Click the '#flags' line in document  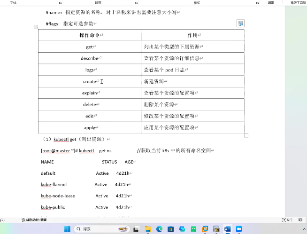click(x=71, y=23)
